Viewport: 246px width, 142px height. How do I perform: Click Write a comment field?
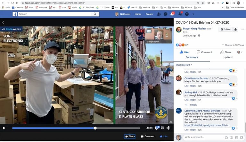pos(204,137)
